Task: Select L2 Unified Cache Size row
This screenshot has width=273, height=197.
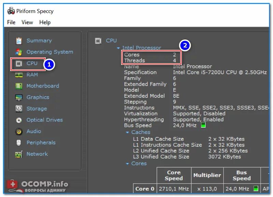Action: (x=190, y=151)
